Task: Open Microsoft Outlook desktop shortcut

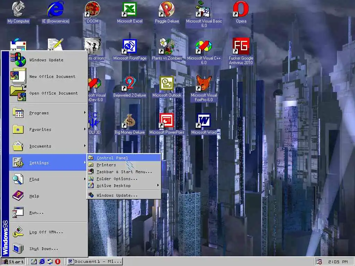Action: coord(167,86)
